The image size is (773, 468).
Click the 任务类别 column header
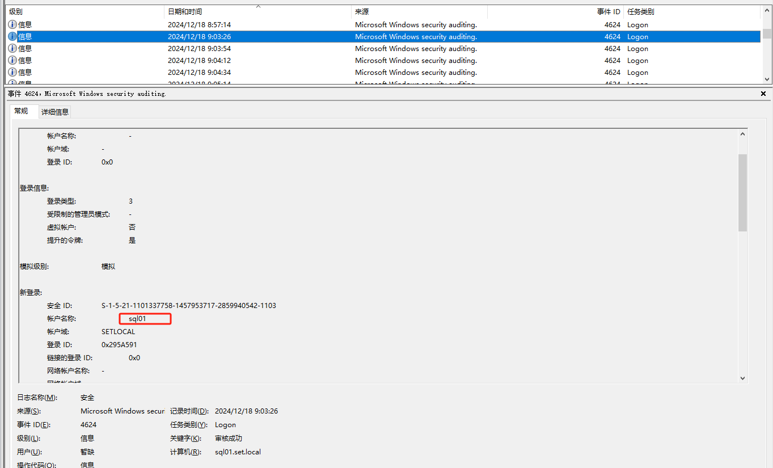pos(692,11)
